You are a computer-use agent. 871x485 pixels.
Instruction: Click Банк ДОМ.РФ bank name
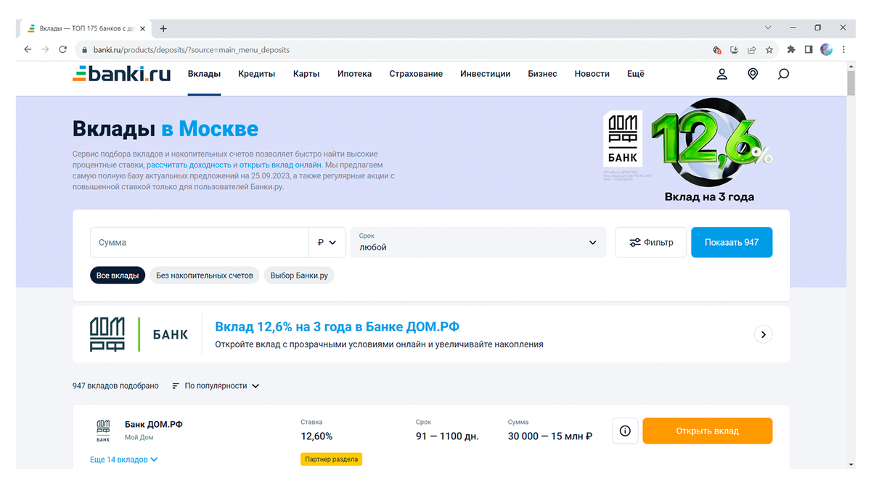click(x=154, y=424)
